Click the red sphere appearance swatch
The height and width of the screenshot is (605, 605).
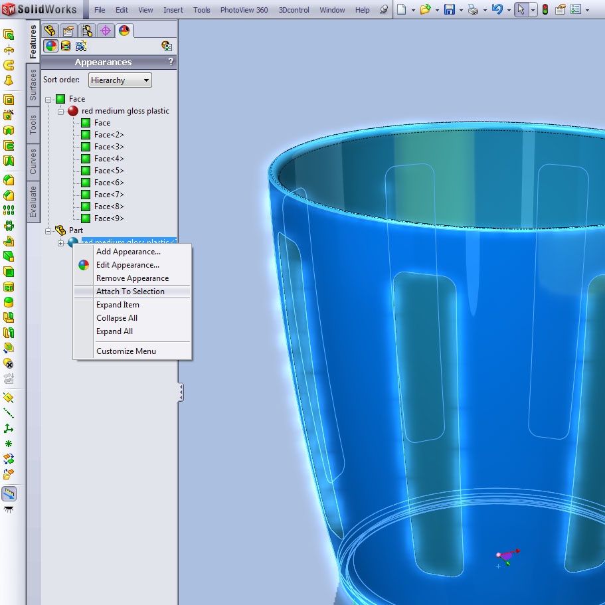73,111
